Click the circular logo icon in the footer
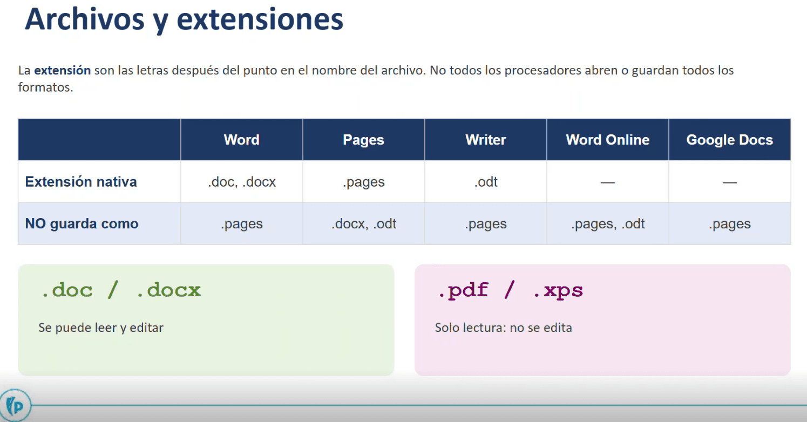 pos(15,405)
